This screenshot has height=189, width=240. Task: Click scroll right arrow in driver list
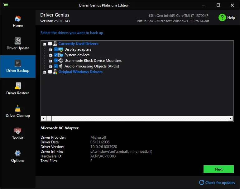click(231, 118)
